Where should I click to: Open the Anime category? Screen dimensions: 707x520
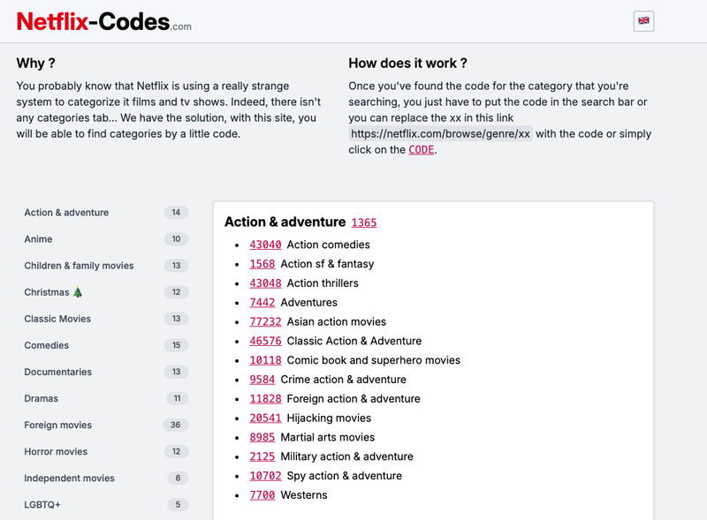(39, 239)
